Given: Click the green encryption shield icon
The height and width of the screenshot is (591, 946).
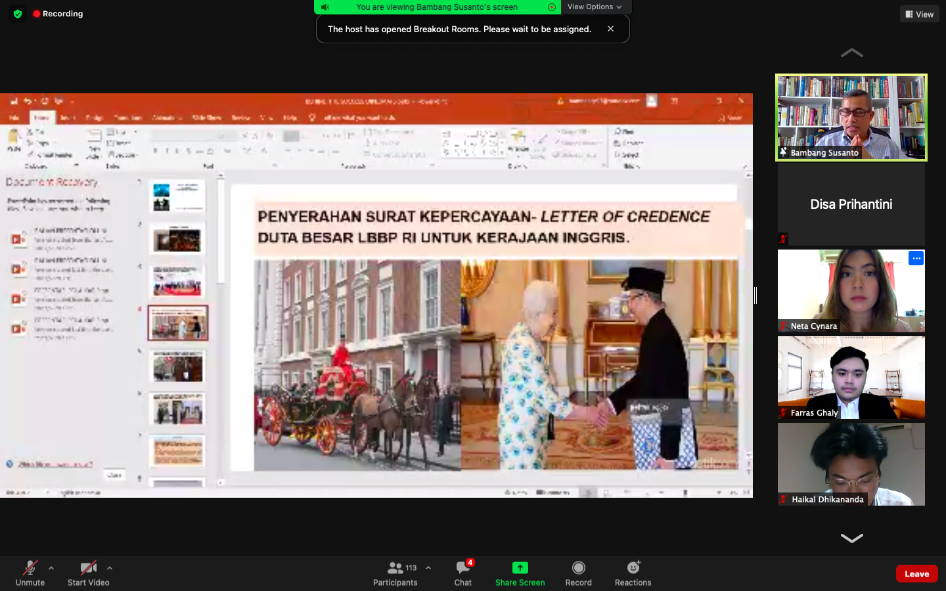Looking at the screenshot, I should click(18, 14).
